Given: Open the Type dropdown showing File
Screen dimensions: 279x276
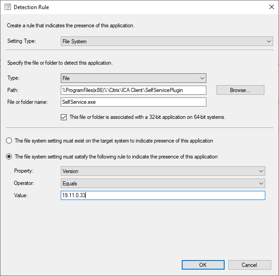Looking at the screenshot, I should (133, 78).
